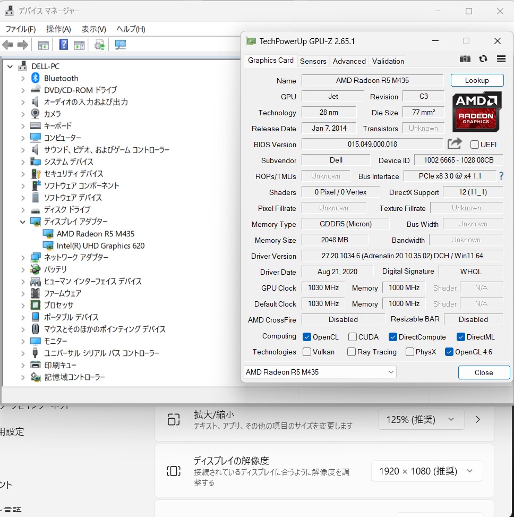Click the Close button in GPU-Z

pyautogui.click(x=484, y=372)
